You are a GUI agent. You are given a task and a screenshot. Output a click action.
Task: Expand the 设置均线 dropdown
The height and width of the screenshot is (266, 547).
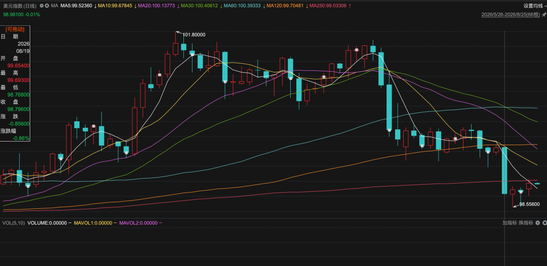tap(535, 6)
